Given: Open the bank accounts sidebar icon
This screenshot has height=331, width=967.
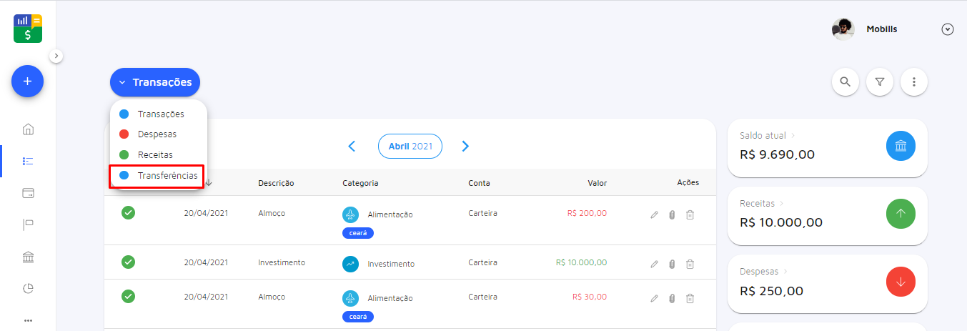Looking at the screenshot, I should coord(28,257).
